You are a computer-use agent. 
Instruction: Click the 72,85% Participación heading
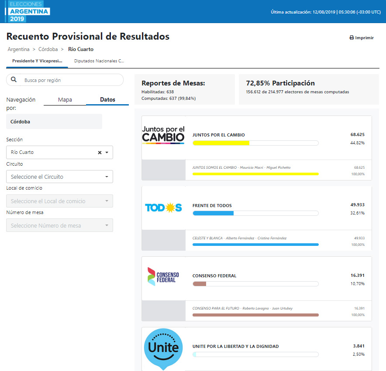coord(280,83)
